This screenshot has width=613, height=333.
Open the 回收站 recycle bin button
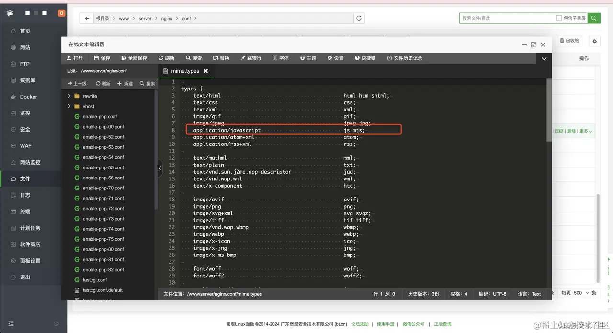tap(569, 41)
